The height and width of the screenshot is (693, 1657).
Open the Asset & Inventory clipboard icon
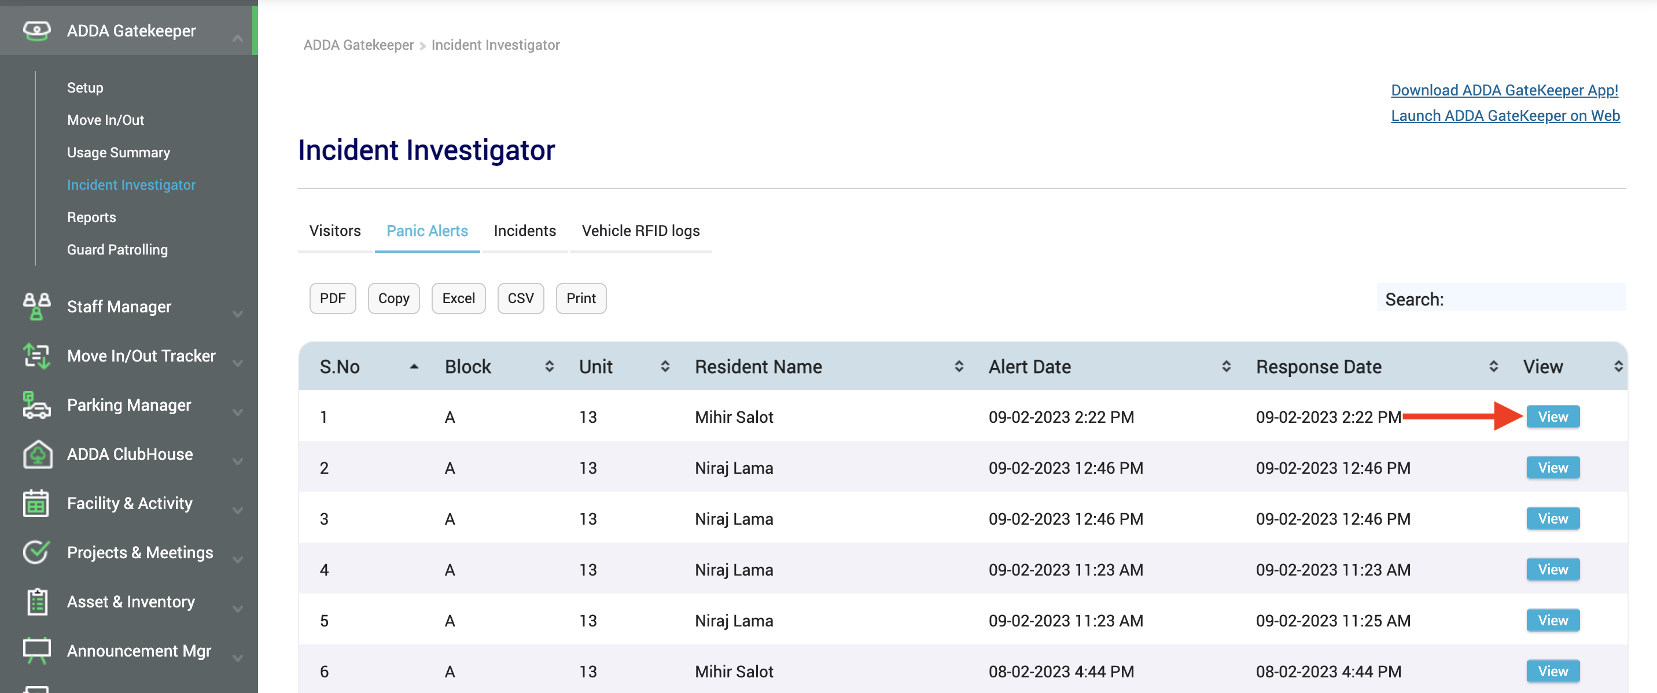36,602
